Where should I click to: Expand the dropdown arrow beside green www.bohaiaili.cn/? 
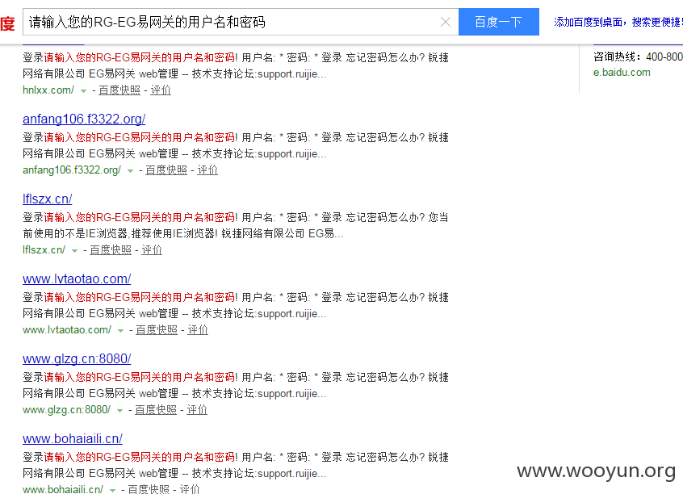point(112,490)
